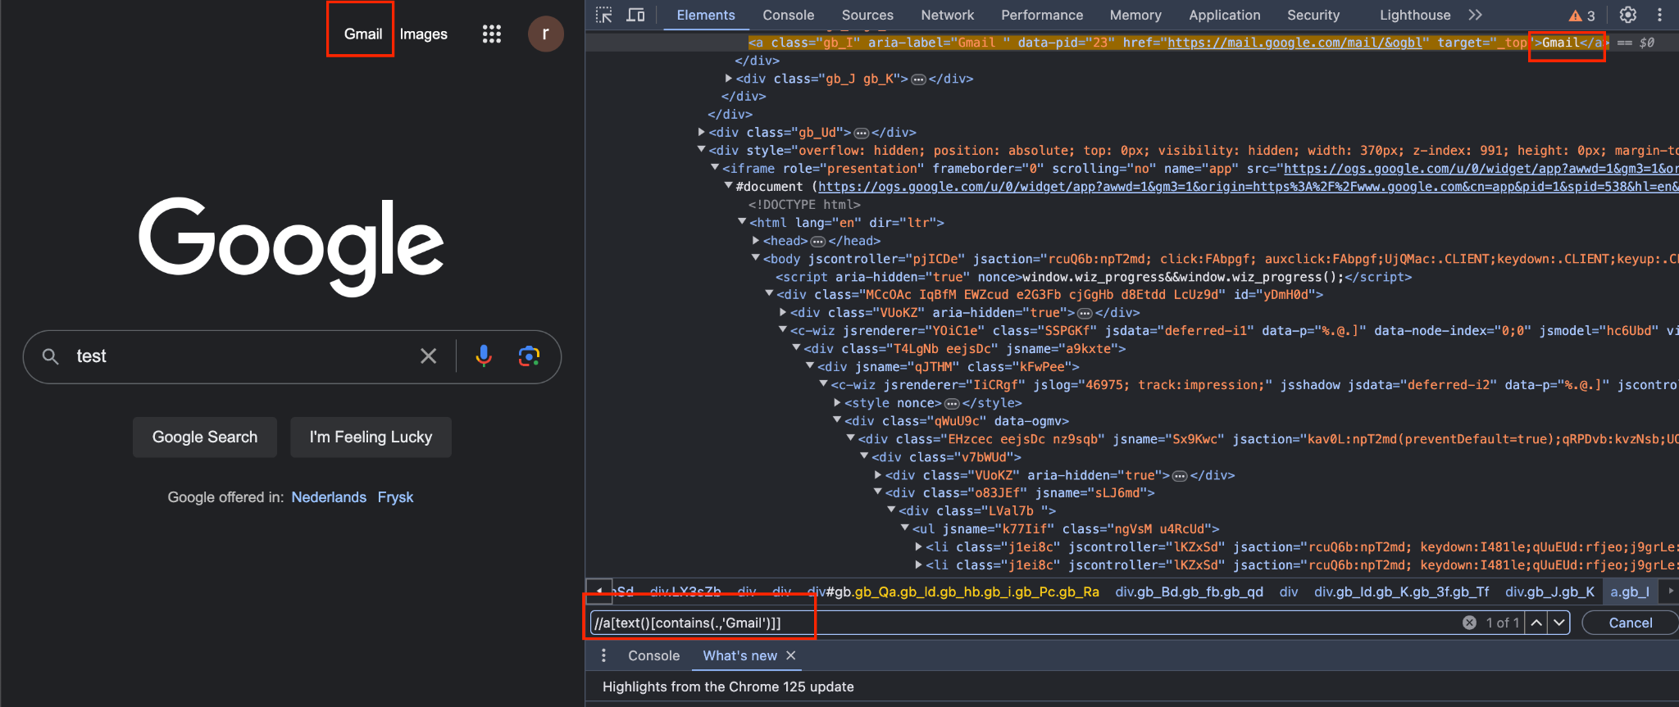Screen dimensions: 1679x707
Task: Toggle the device toolbar icon
Action: 635,15
